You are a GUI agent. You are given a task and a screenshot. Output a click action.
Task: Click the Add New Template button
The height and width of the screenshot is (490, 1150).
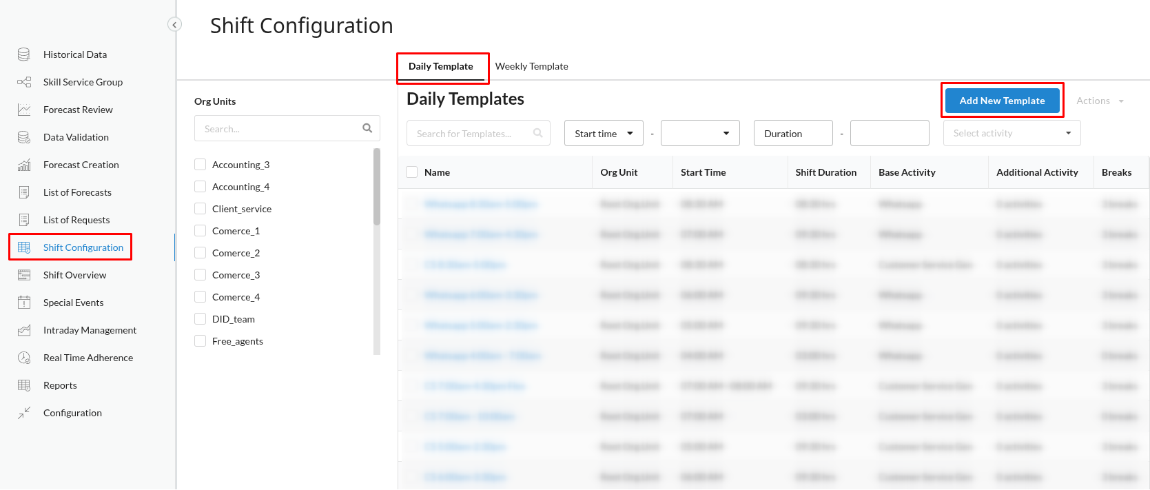(1002, 101)
